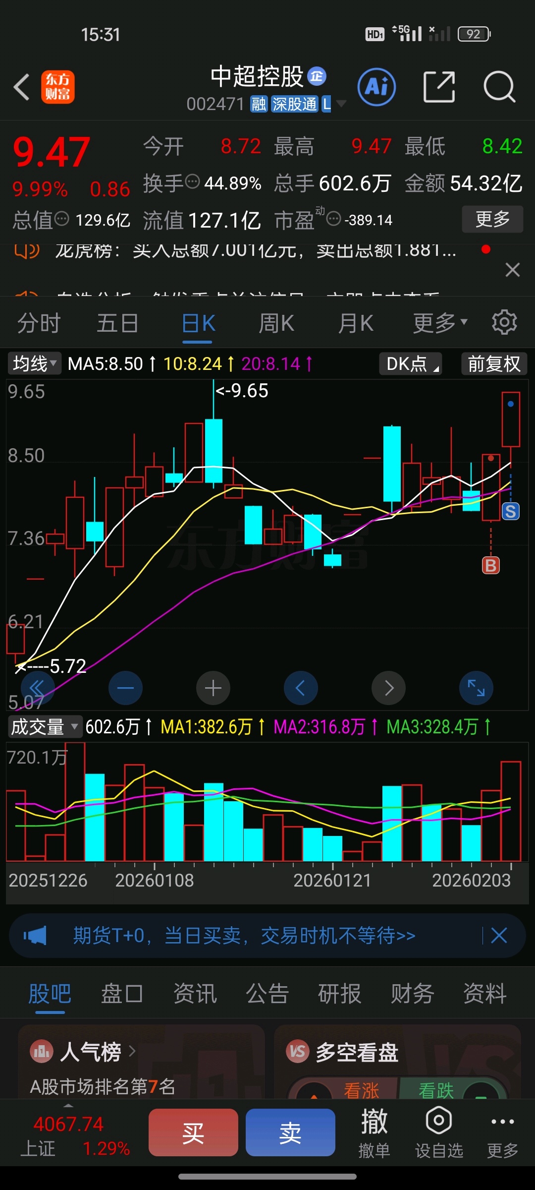Expand stock code dropdown arrow
Image resolution: width=535 pixels, height=1190 pixels.
pos(341,104)
